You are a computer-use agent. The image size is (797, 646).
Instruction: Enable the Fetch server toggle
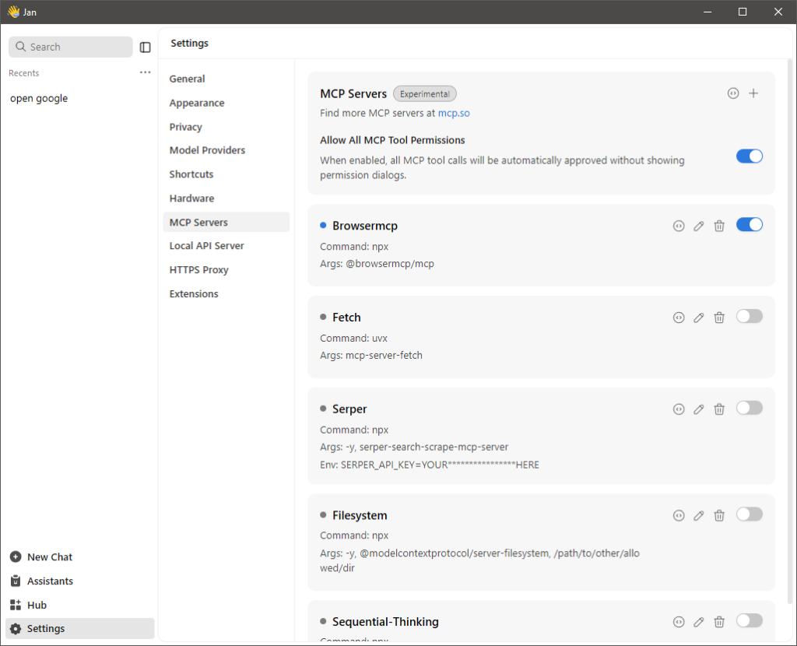click(750, 316)
